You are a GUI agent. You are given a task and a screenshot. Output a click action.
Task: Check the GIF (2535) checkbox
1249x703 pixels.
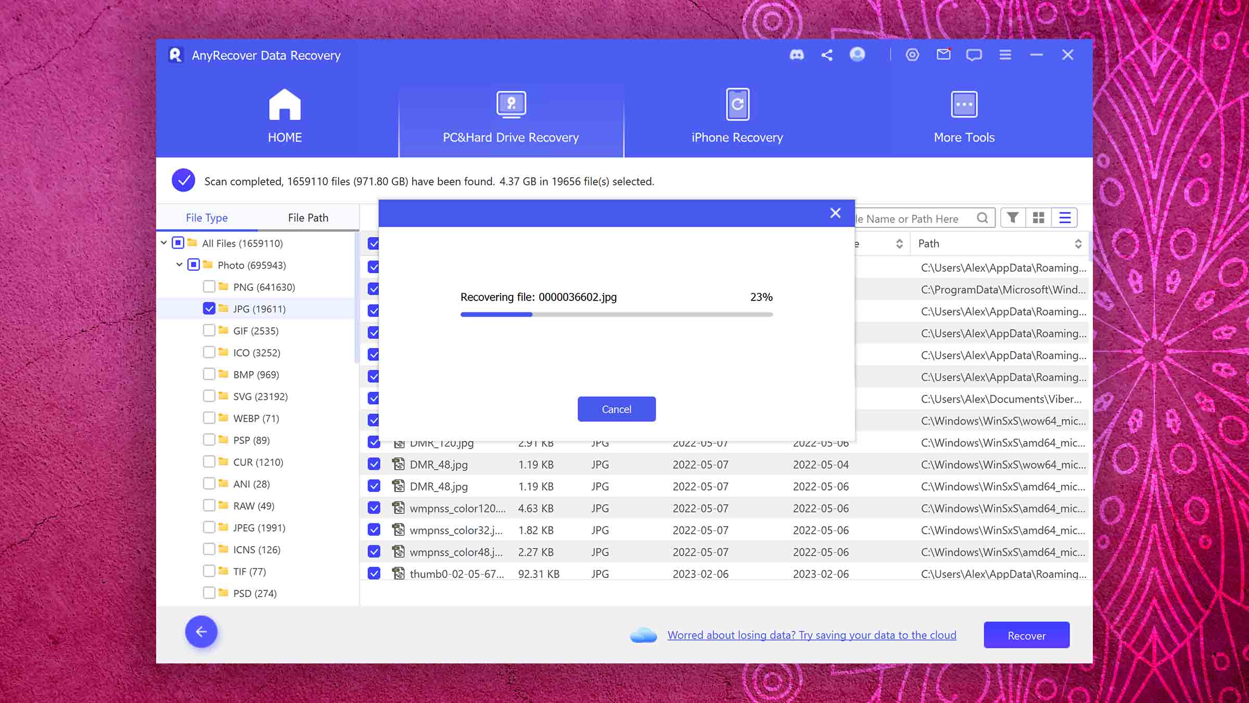click(x=209, y=330)
